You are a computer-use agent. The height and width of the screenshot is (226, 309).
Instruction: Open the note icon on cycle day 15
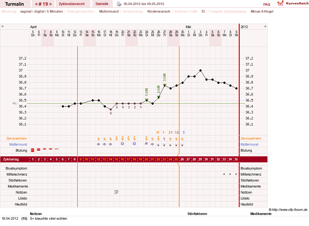[x=116, y=192]
